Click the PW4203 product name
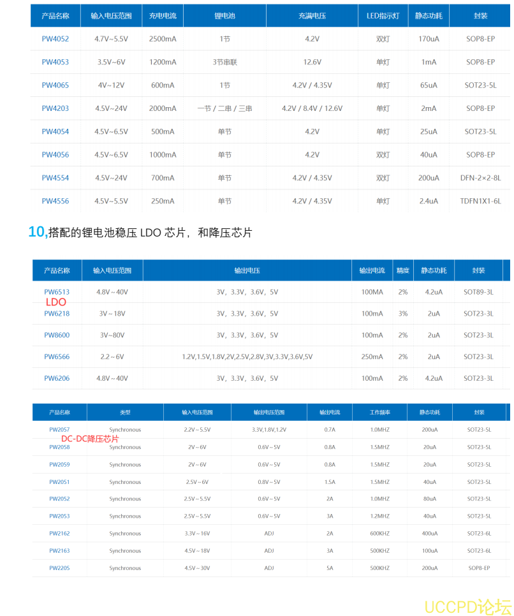 [x=54, y=108]
